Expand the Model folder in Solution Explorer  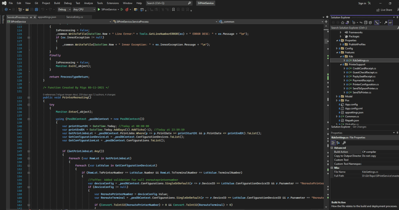337,96
